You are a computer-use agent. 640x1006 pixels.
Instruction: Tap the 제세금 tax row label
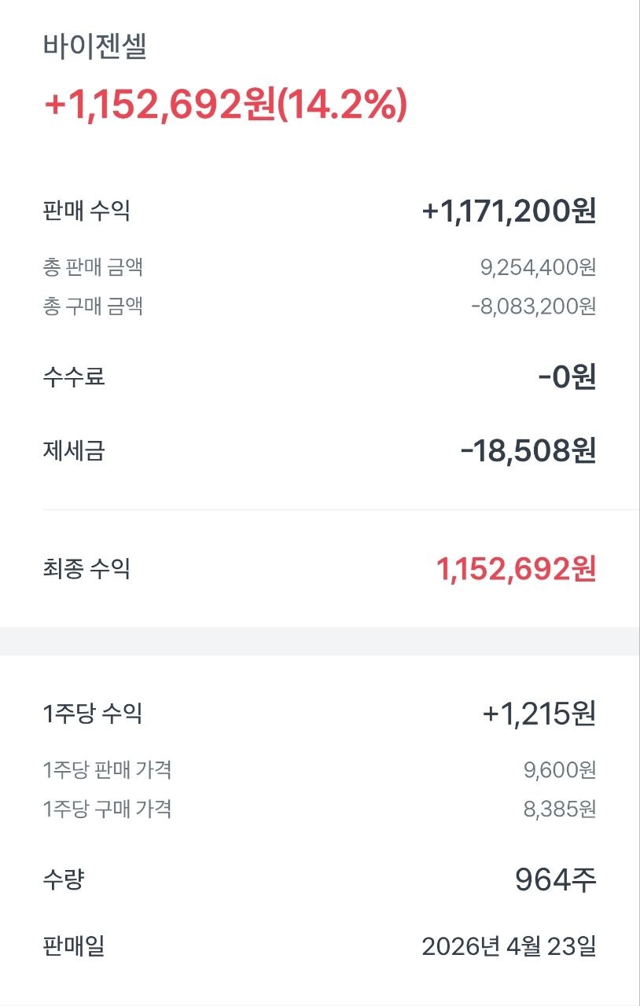74,451
